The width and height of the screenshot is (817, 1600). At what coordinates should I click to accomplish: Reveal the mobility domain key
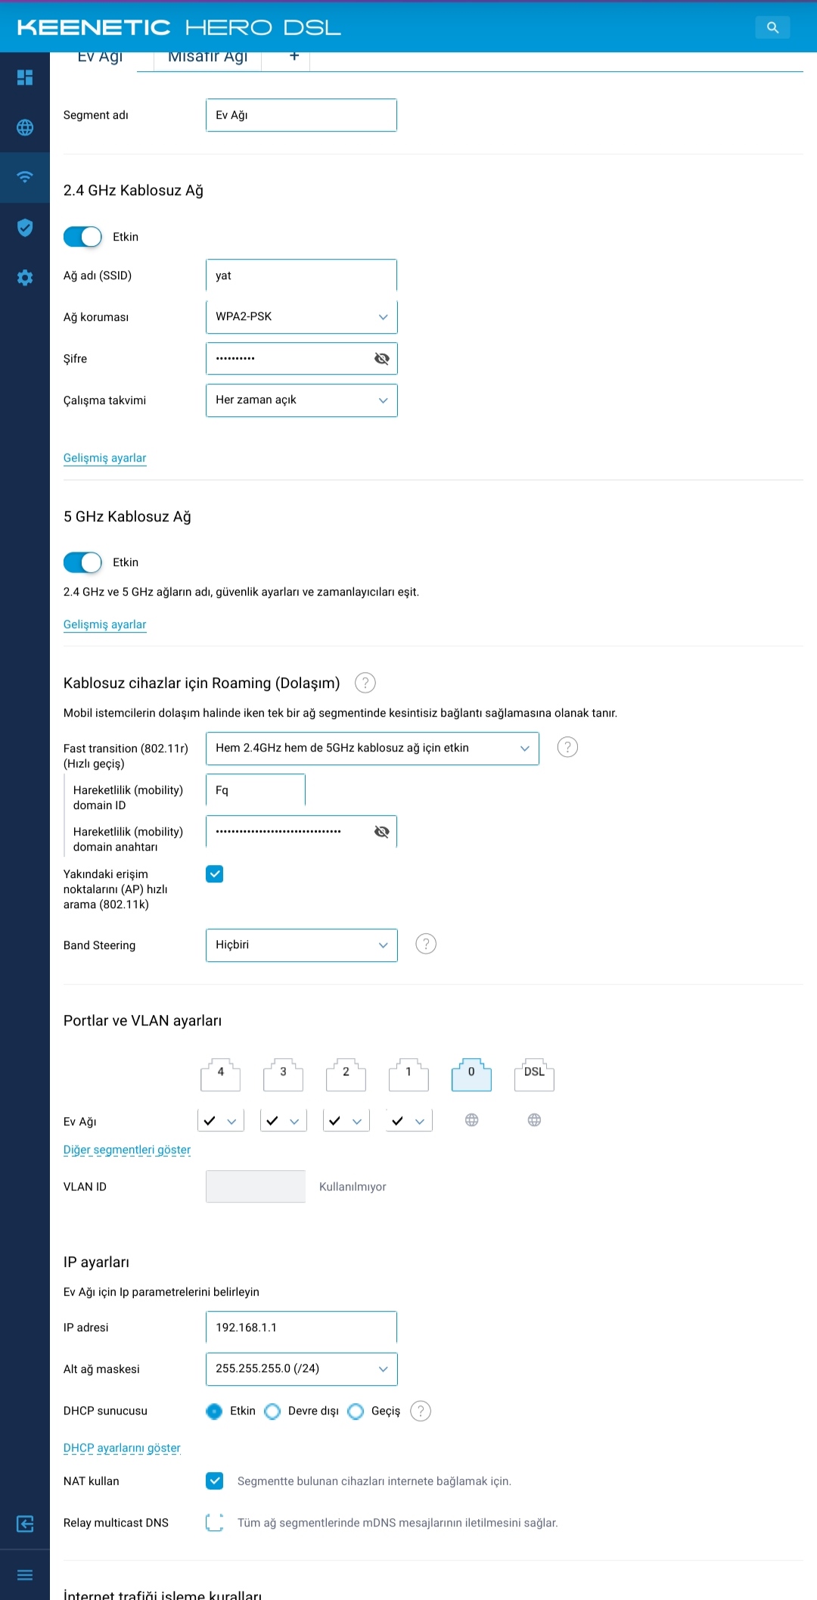click(x=382, y=832)
